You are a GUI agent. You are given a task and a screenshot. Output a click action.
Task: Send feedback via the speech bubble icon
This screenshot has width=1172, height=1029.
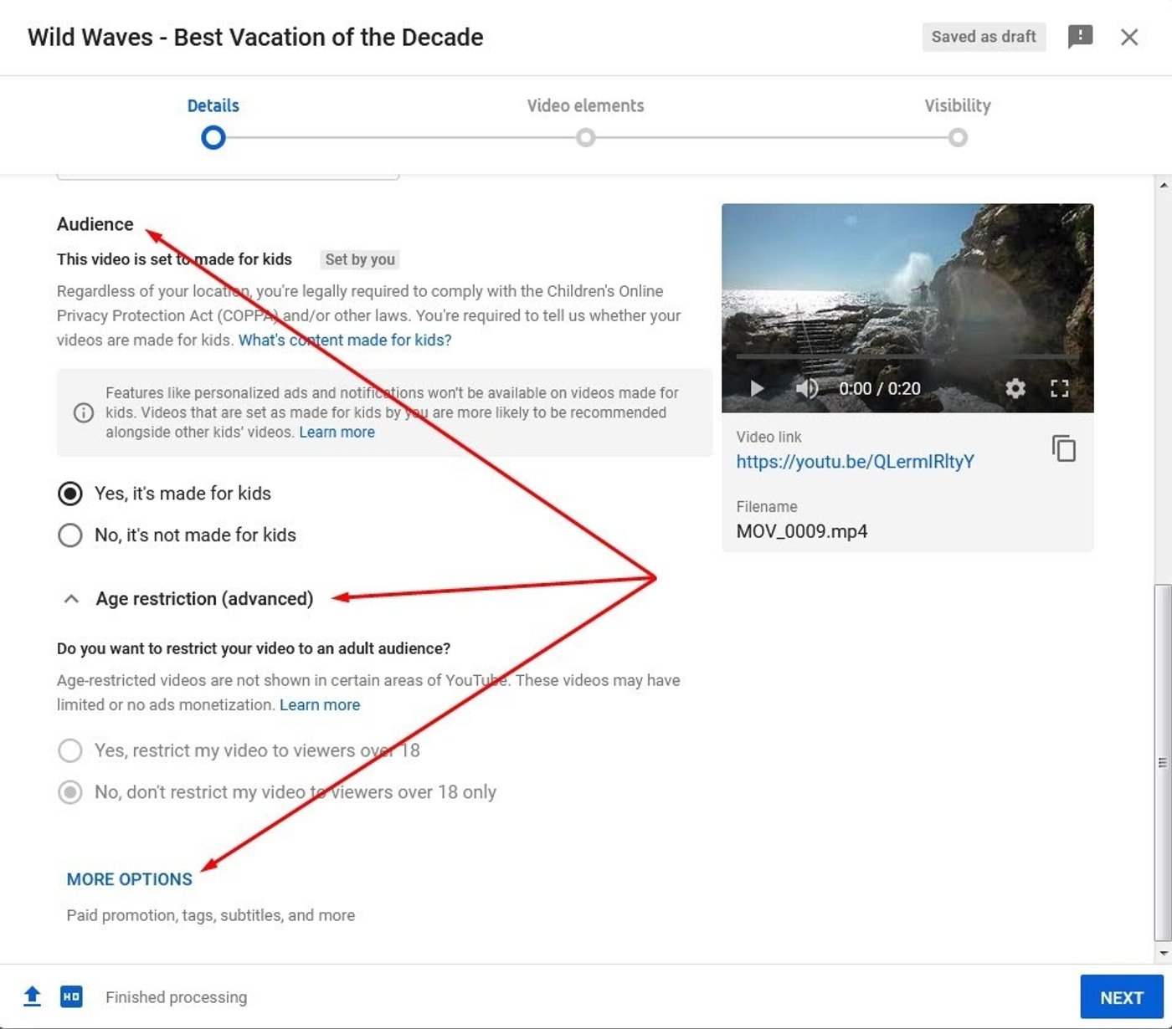click(x=1080, y=37)
